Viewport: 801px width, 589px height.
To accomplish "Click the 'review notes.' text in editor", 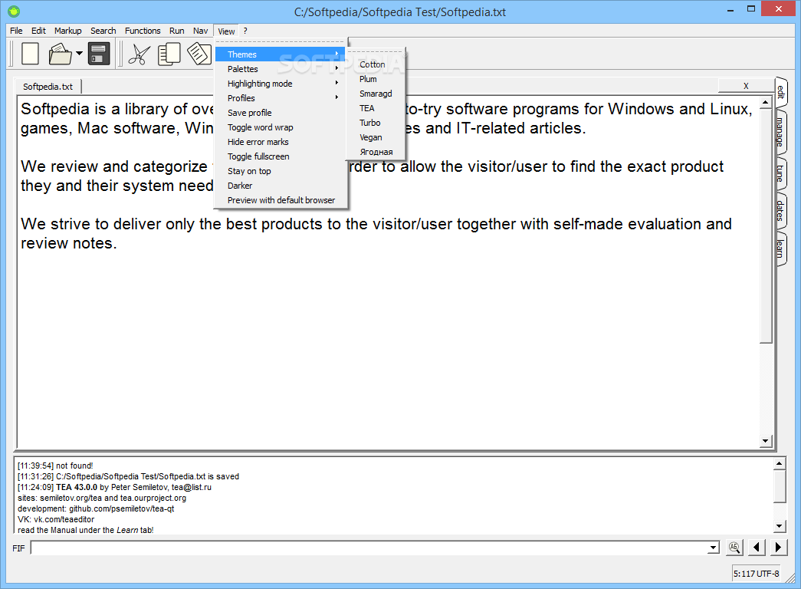I will tap(68, 243).
